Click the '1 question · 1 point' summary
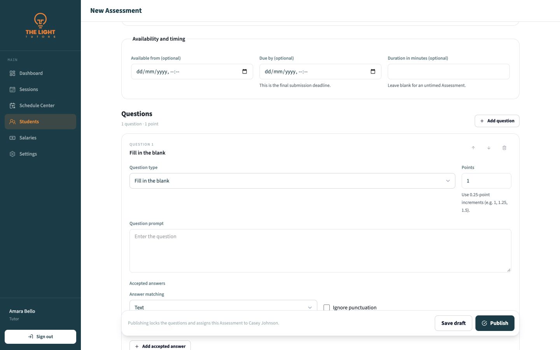 [140, 124]
